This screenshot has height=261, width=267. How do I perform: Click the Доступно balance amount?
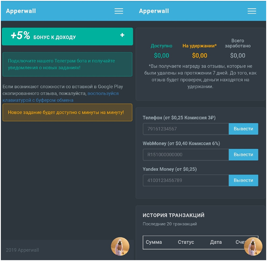[x=162, y=56]
